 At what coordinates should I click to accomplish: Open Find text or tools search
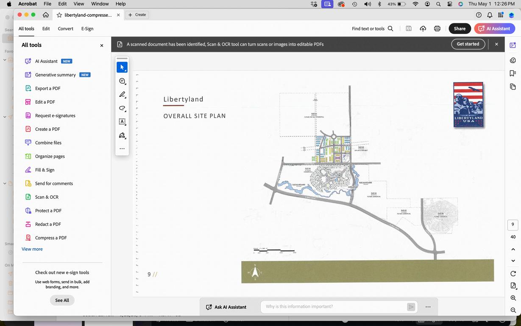click(x=373, y=28)
